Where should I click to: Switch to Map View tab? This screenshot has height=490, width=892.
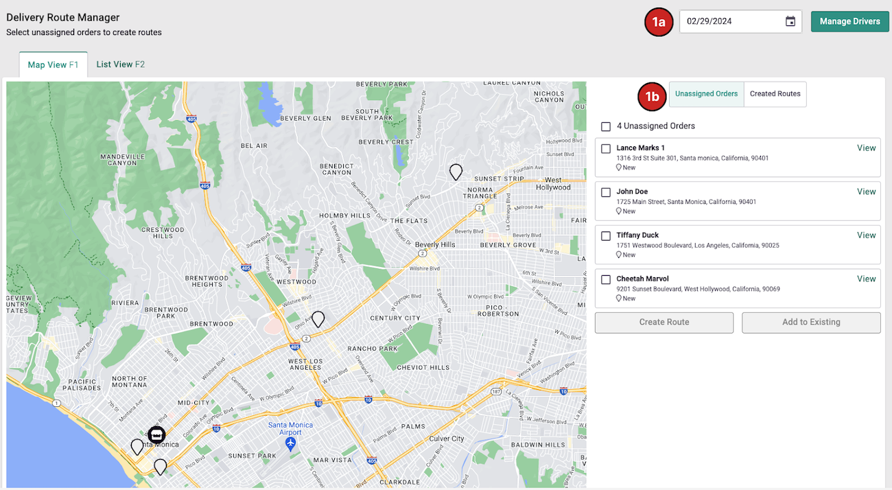point(54,65)
